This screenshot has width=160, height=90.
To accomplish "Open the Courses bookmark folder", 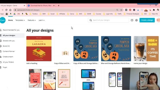I will coord(97,14).
